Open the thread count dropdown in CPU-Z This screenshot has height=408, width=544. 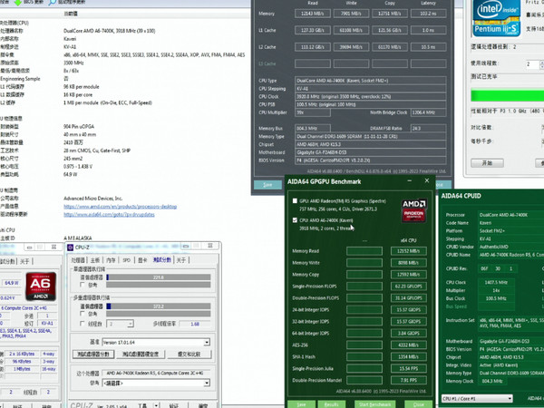(131, 324)
